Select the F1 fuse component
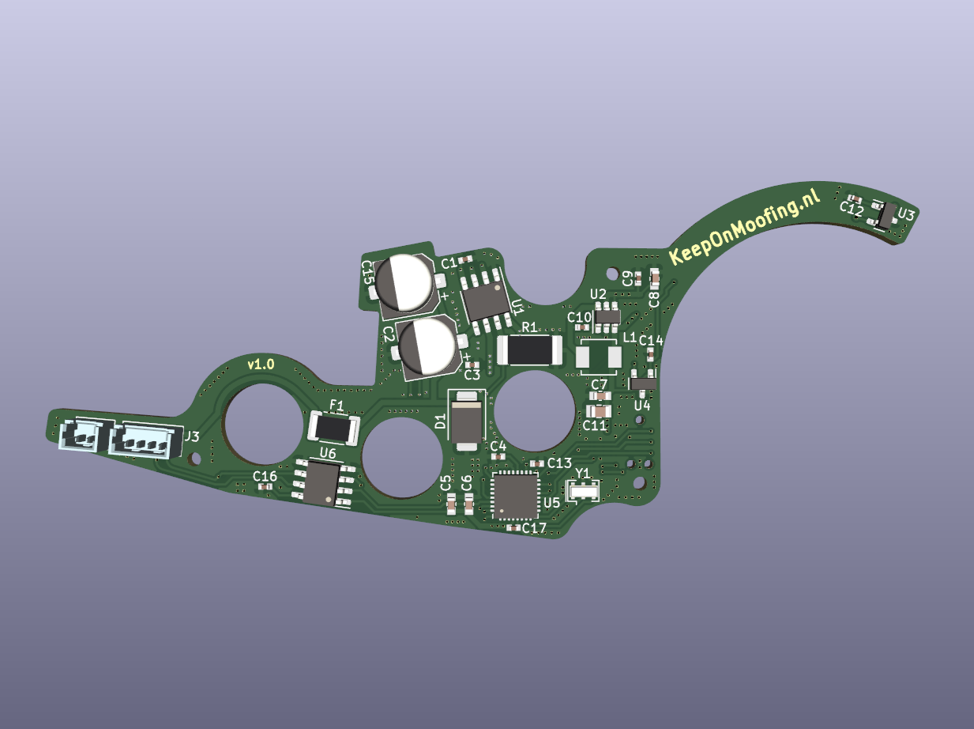Viewport: 974px width, 729px height. pyautogui.click(x=335, y=429)
